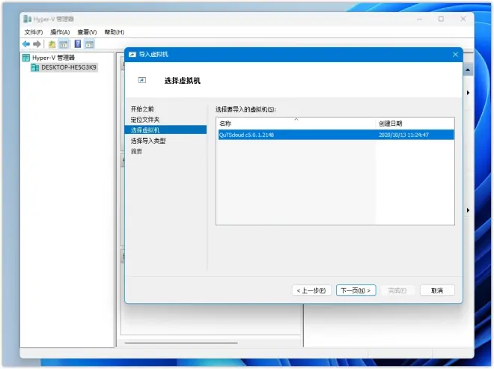Expand the upper actions pane submenu arrow

(x=468, y=93)
